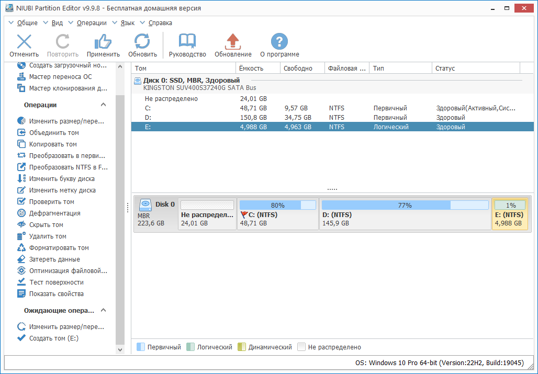This screenshot has height=374, width=538.
Task: Open the Справка menu
Action: 156,23
